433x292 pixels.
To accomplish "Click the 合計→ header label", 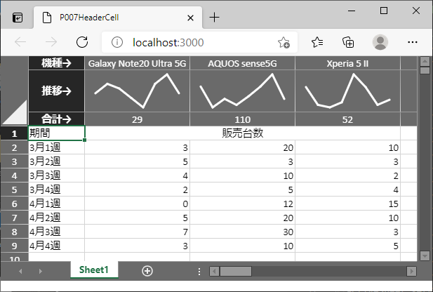I will click(57, 119).
